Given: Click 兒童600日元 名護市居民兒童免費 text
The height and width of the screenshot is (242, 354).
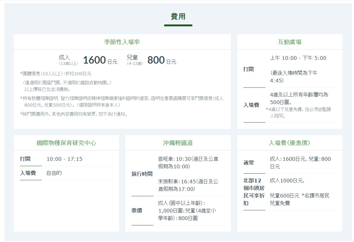Looking at the screenshot, I should pos(299,199).
